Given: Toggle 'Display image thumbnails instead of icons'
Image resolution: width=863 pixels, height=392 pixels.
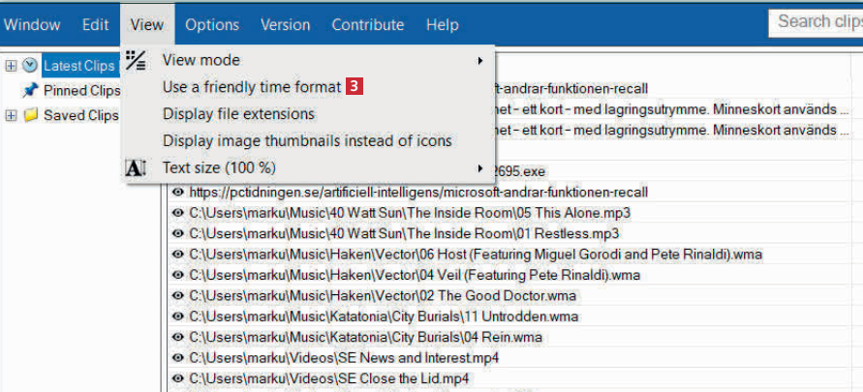Looking at the screenshot, I should tap(307, 141).
